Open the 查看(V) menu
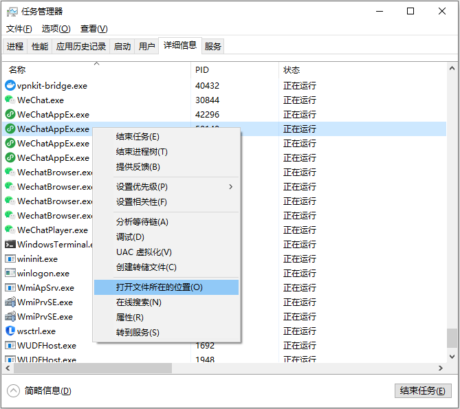460x409 pixels. click(x=94, y=29)
